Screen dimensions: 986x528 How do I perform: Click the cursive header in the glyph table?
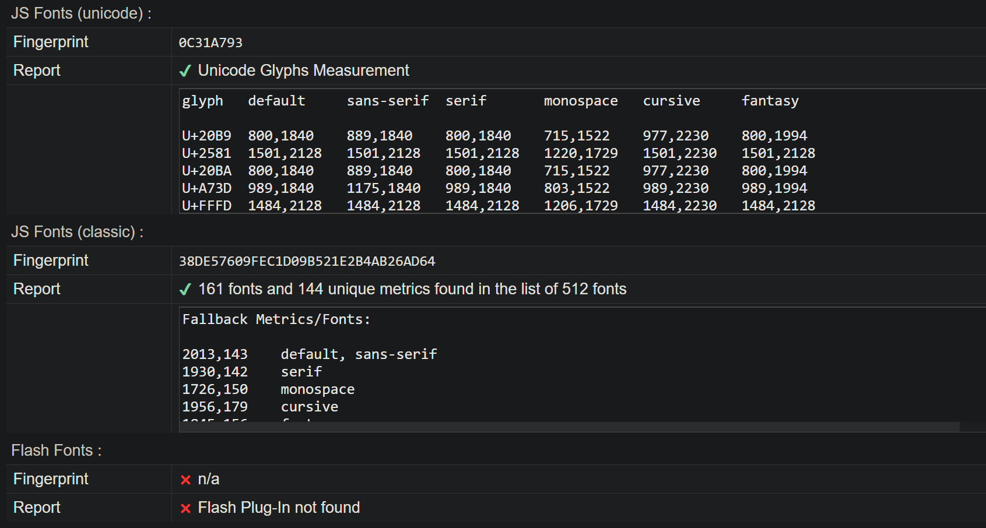pyautogui.click(x=671, y=101)
